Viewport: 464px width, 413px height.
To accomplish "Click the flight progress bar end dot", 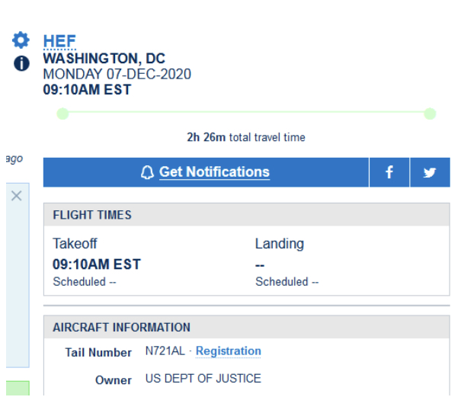I will tap(430, 114).
